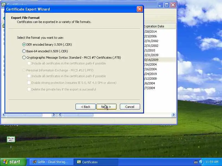
Task: Select the /24/2019 expiration date entry
Action: (150, 74)
